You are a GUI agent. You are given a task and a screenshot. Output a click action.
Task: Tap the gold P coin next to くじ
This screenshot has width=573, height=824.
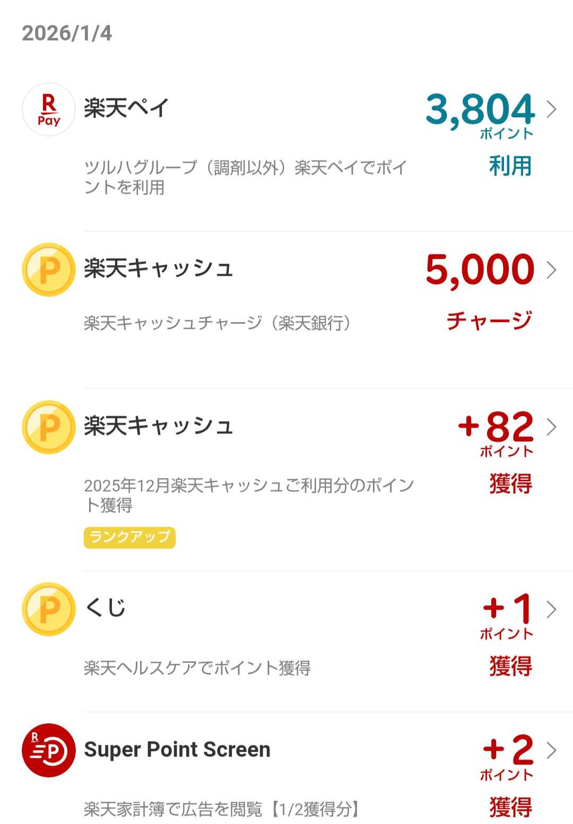point(48,609)
